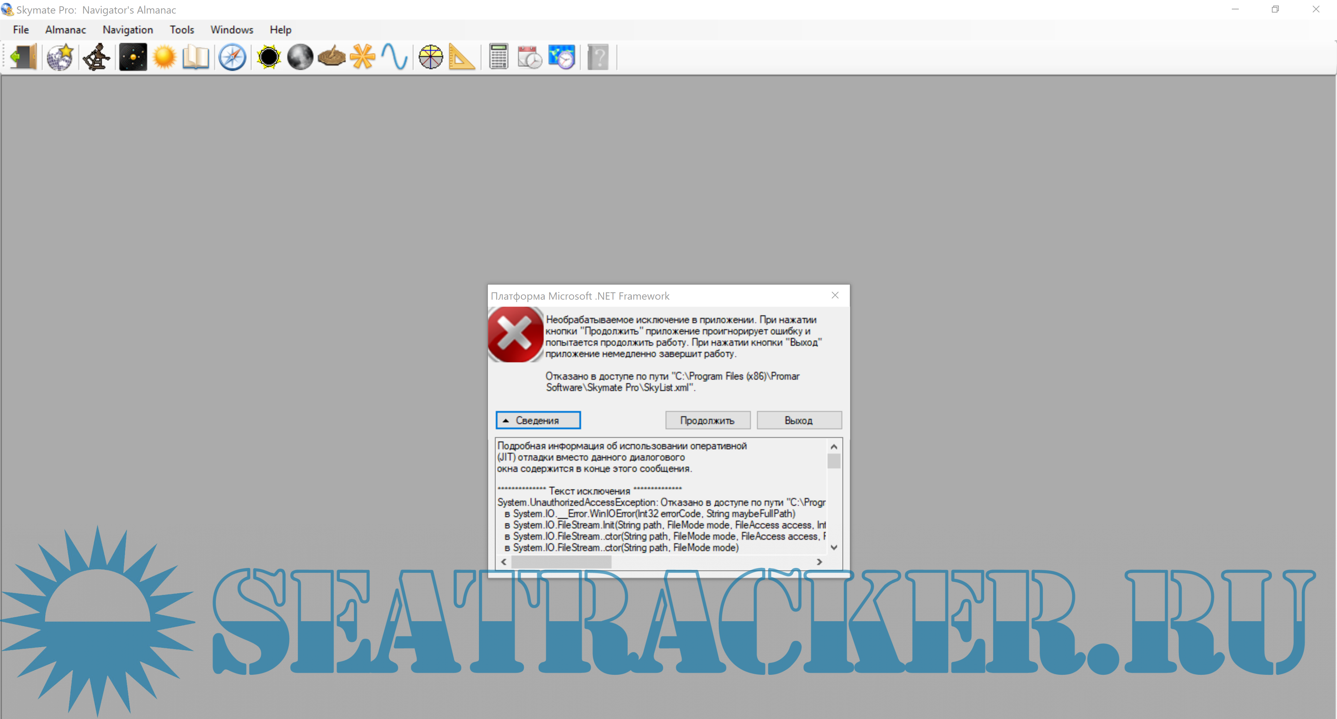The width and height of the screenshot is (1337, 719).
Task: Open the solar system view icon
Action: (x=133, y=56)
